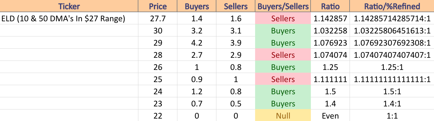Image resolution: width=434 pixels, height=121 pixels.
Task: Click the red Sellers cell for price 28
Action: [283, 55]
